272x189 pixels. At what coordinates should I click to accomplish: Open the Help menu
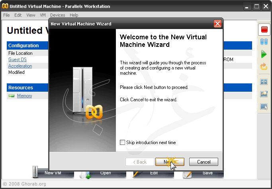coord(74,15)
